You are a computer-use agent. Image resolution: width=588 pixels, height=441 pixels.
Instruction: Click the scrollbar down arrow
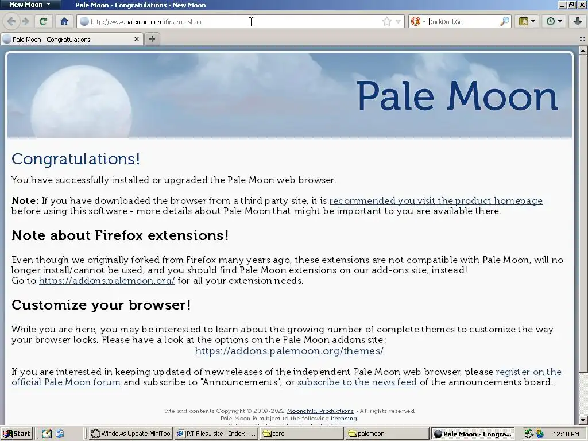point(583,420)
